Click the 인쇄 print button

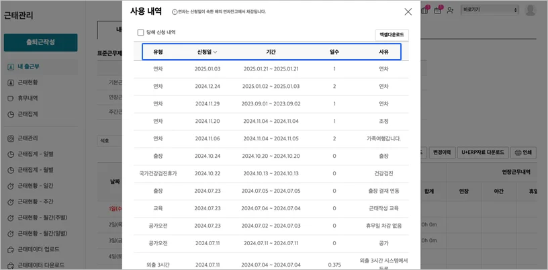pos(522,152)
